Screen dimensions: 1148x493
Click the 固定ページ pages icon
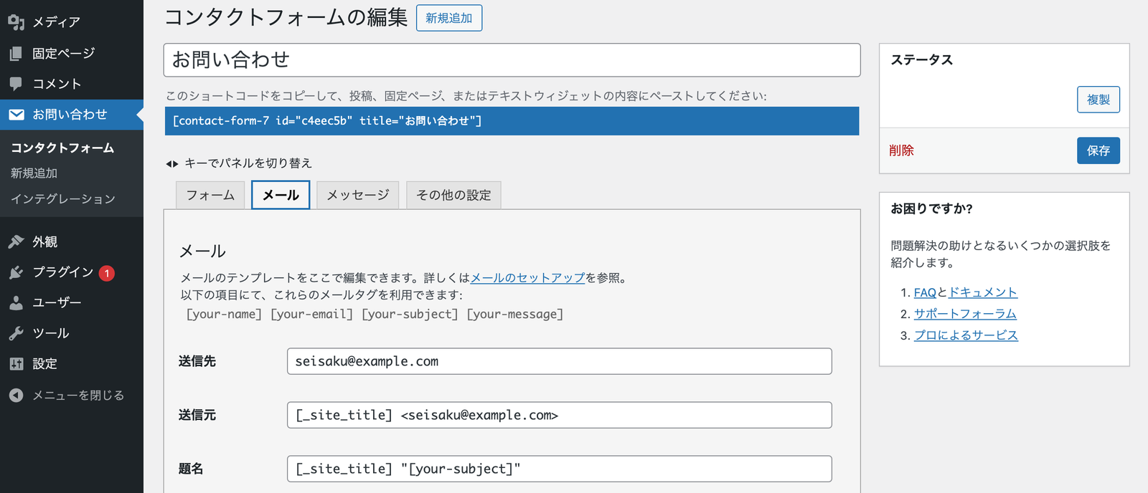pyautogui.click(x=17, y=53)
